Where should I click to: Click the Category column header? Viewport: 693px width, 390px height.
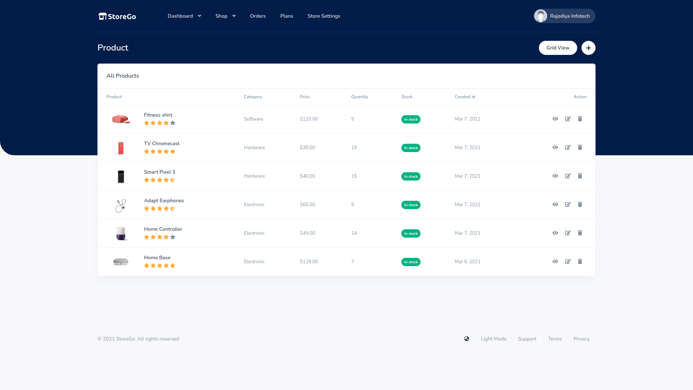point(253,97)
